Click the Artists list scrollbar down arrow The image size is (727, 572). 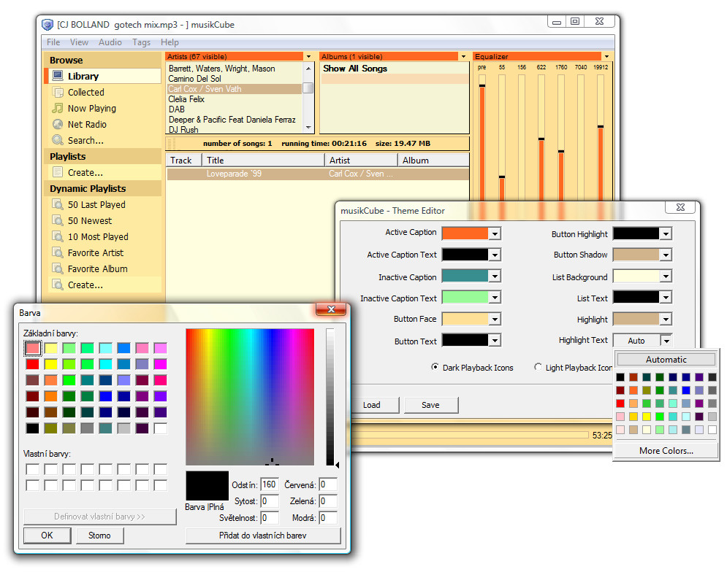click(308, 128)
